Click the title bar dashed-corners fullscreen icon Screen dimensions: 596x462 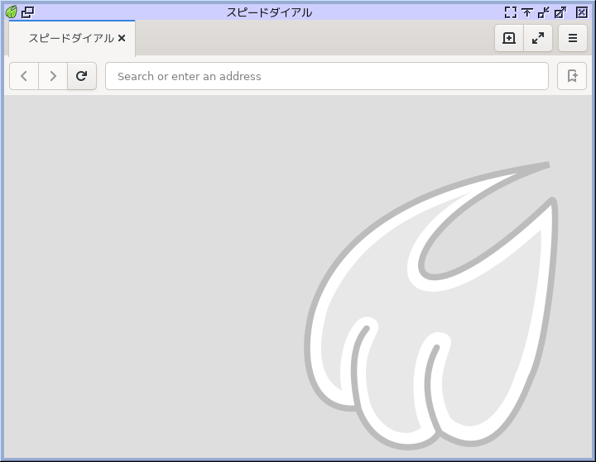[x=511, y=12]
